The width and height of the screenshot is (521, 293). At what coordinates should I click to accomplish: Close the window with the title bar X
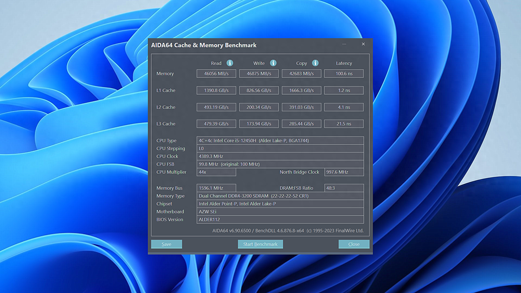click(x=363, y=44)
